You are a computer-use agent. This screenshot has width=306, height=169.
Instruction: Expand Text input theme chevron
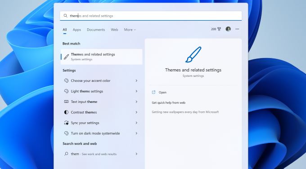click(x=136, y=102)
